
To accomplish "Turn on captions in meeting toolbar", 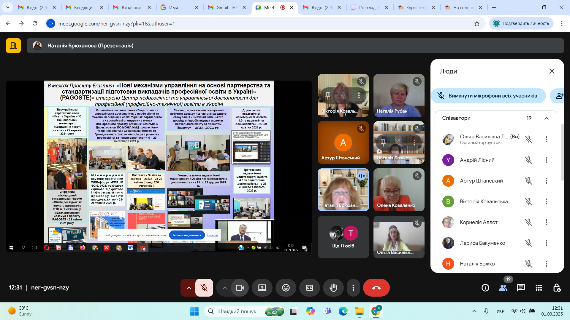I will pos(309,288).
